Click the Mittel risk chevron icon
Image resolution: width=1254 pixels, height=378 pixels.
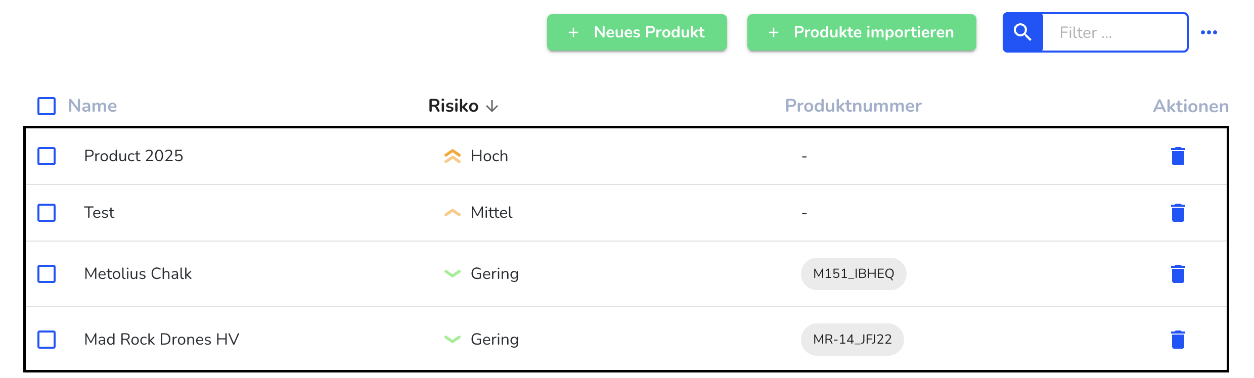click(453, 213)
